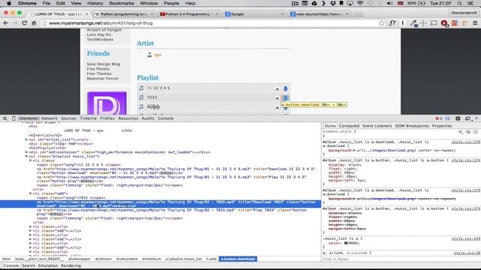Viewport: 481px width, 270px height.
Task: Click the red error count indicator
Action: [439, 118]
